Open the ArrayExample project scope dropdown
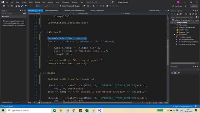This screenshot has width=200, height=113. point(51,13)
